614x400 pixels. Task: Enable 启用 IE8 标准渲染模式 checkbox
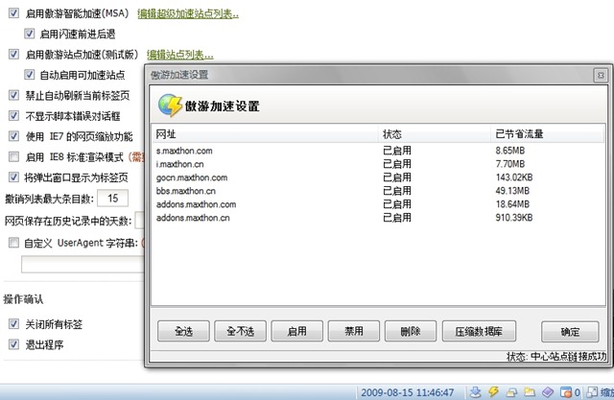13,157
